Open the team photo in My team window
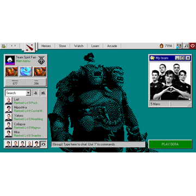196x196 pixels. [x=170, y=81]
